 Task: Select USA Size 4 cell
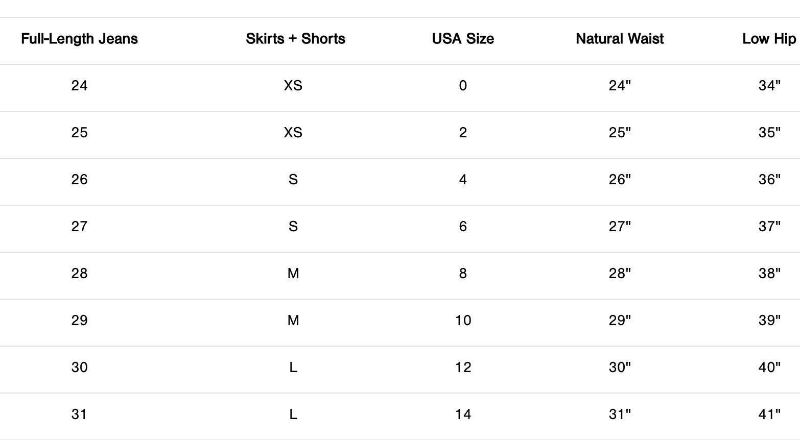click(x=463, y=180)
